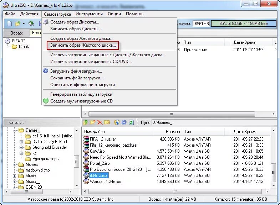Click the New image toolbar icon

9,23
